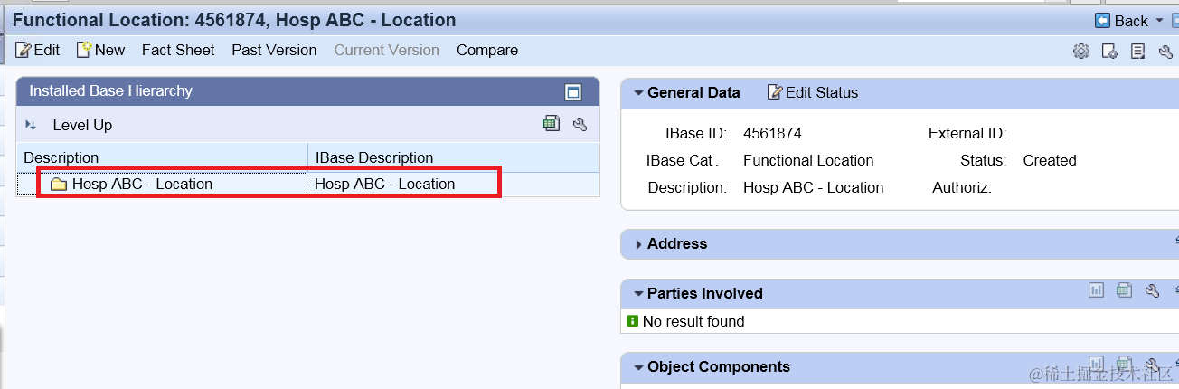The width and height of the screenshot is (1179, 389).
Task: Click Compare in the toolbar
Action: tap(487, 50)
